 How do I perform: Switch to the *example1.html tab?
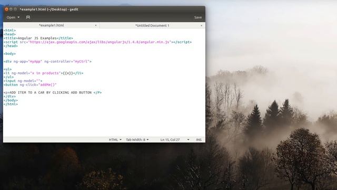coord(52,25)
